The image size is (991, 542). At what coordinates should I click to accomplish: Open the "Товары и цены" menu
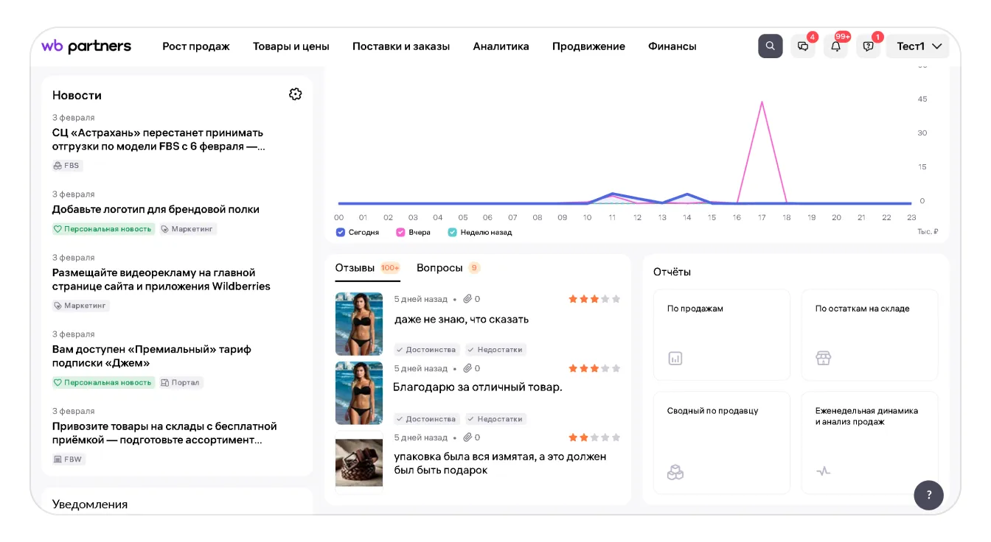tap(291, 46)
